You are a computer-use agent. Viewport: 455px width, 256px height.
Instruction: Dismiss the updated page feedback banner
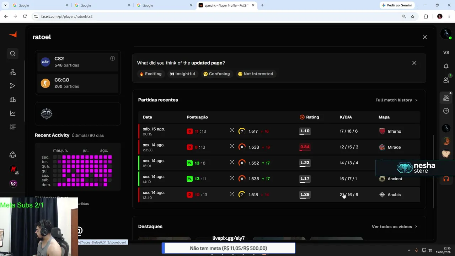(x=414, y=63)
